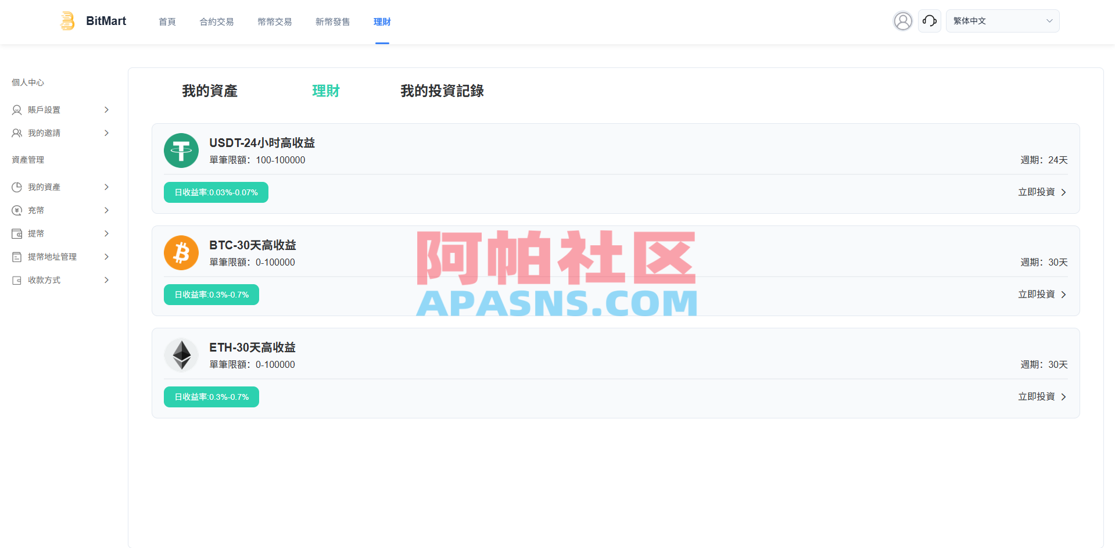Click the 賬戶設置 person icon
1115x548 pixels.
click(x=17, y=110)
